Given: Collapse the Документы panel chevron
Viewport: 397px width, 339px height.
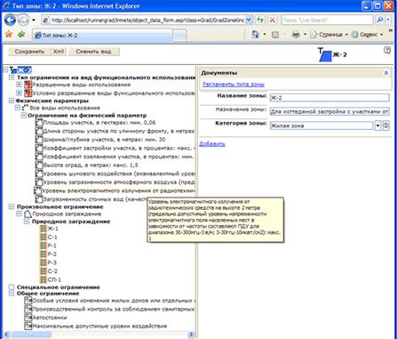Looking at the screenshot, I should coord(386,73).
